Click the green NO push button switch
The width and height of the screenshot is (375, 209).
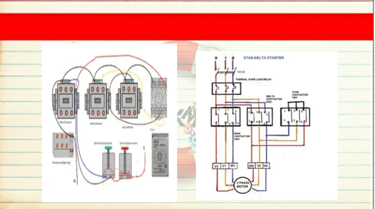(109, 163)
